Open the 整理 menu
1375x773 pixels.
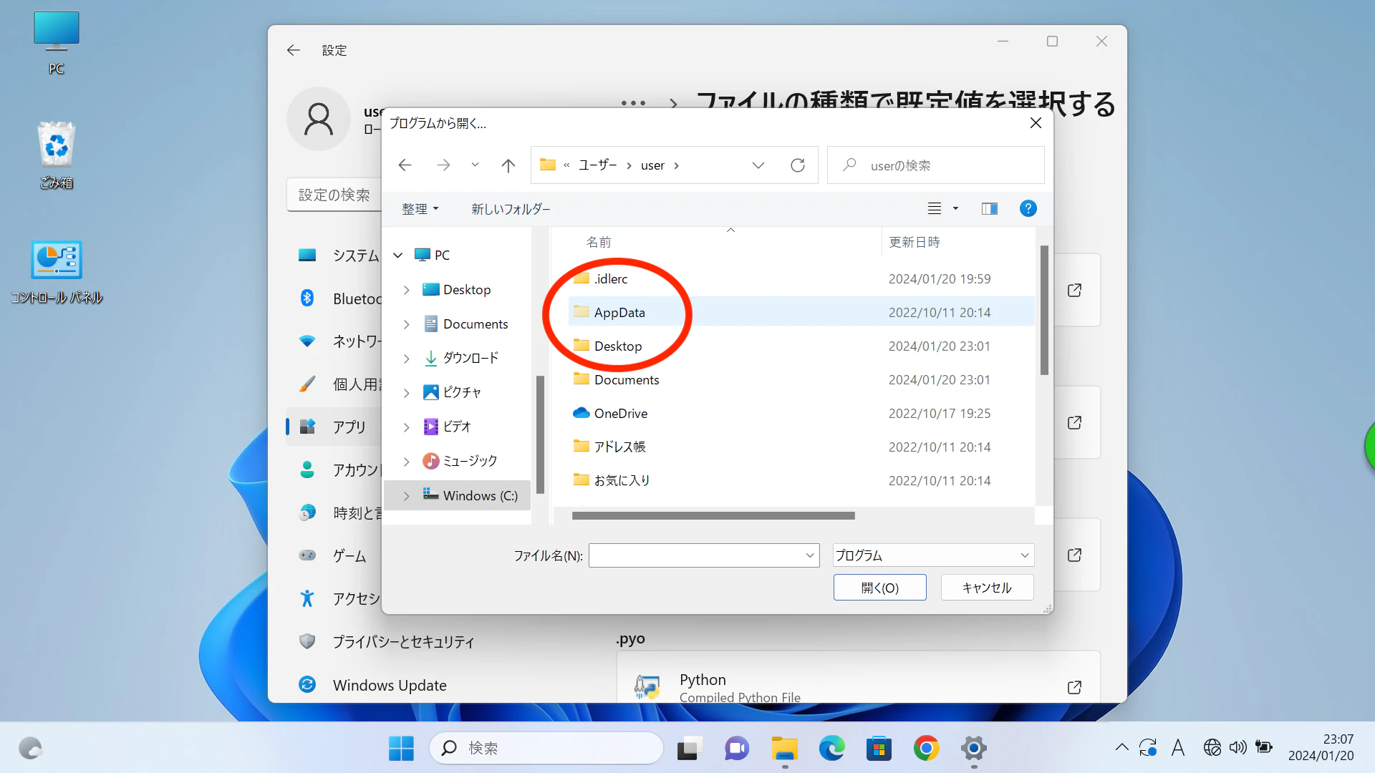(x=420, y=209)
